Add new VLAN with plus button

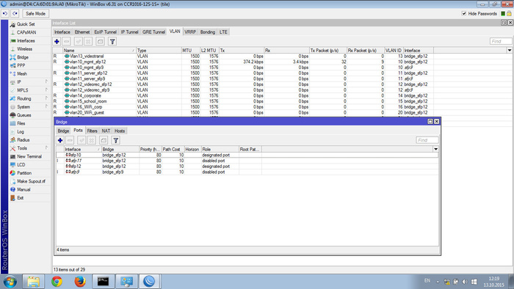57,41
